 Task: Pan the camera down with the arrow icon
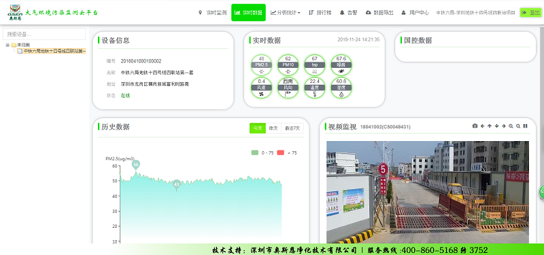[x=497, y=126]
